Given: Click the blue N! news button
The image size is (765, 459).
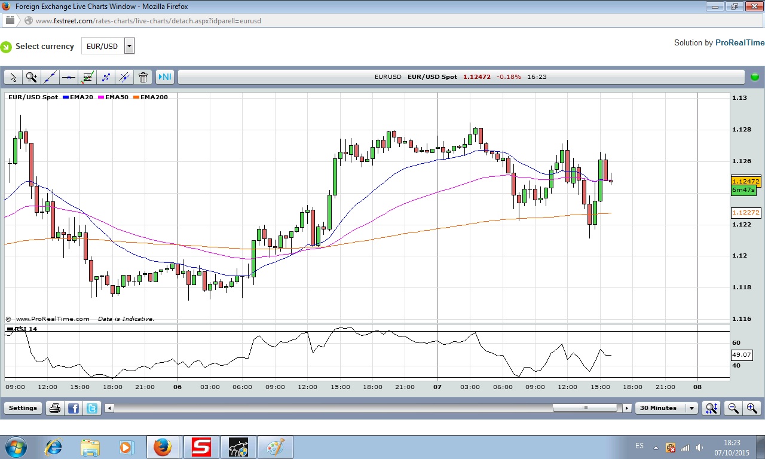Looking at the screenshot, I should [164, 77].
